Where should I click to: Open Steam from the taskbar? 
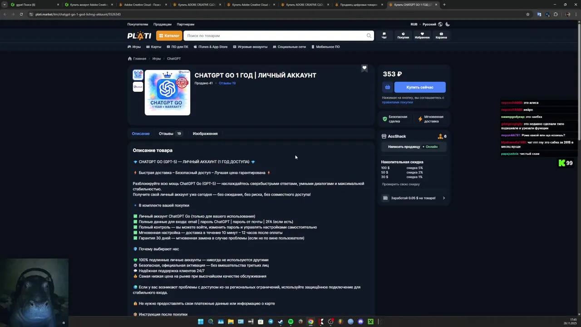[x=281, y=322]
